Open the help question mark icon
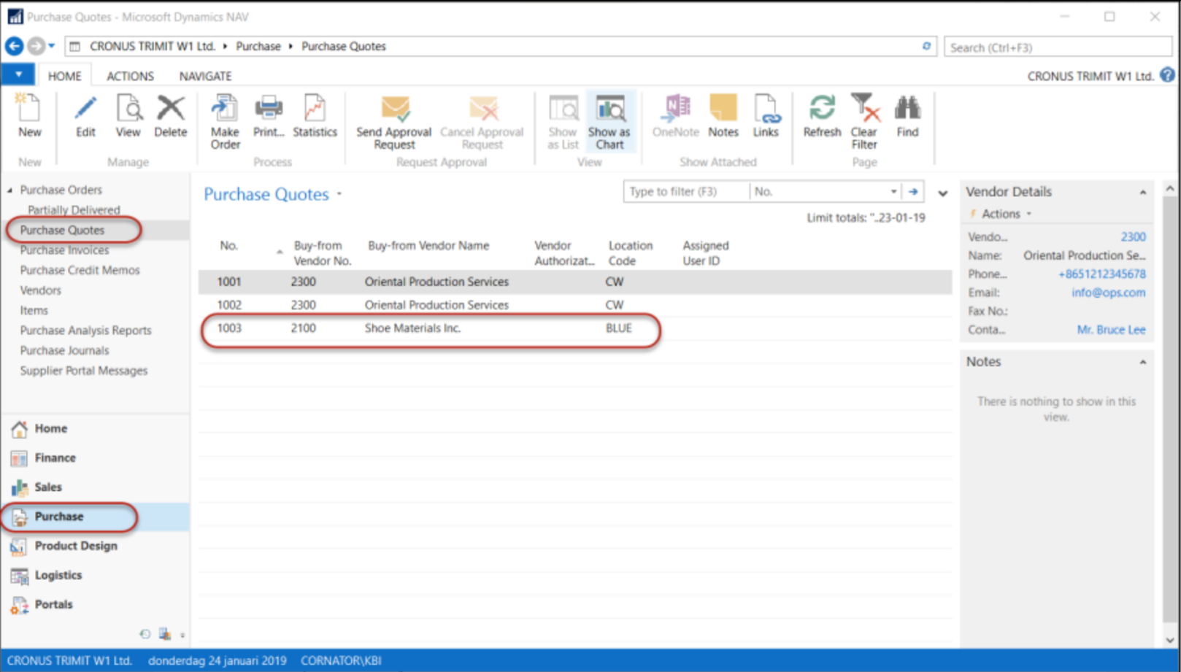The image size is (1181, 672). pyautogui.click(x=1168, y=75)
